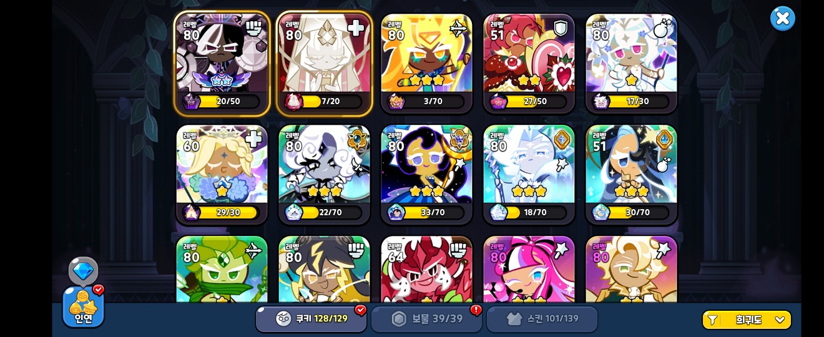Switch to the 보물 39/39 tab
This screenshot has width=824, height=337.
426,319
